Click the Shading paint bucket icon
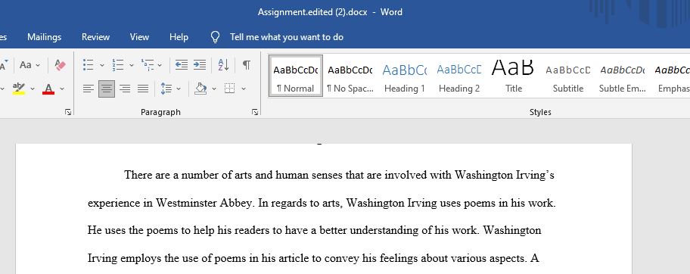Image resolution: width=690 pixels, height=274 pixels. 200,89
